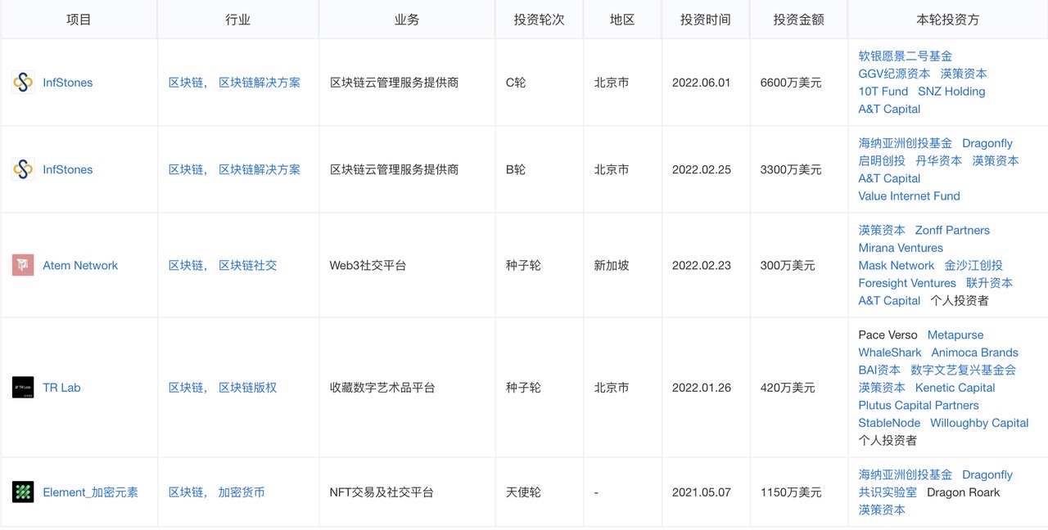Open 汉策资本 in the TR Lab row
The width and height of the screenshot is (1048, 530).
(882, 388)
